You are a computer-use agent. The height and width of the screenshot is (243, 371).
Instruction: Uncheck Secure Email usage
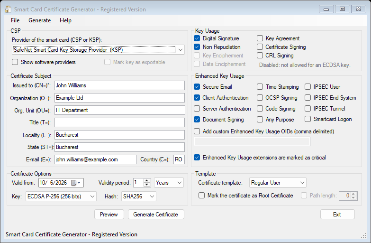[x=197, y=87]
